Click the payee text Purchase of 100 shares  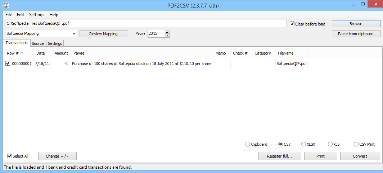coord(141,64)
